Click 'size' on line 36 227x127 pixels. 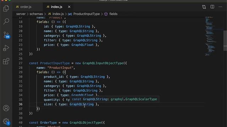(x=48, y=104)
